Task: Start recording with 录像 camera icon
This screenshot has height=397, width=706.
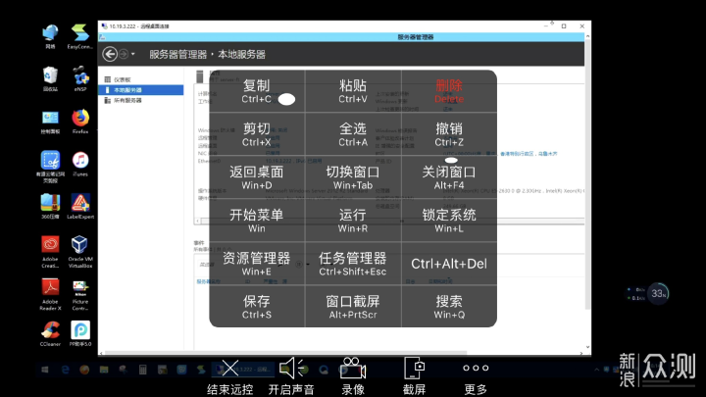Action: [353, 376]
